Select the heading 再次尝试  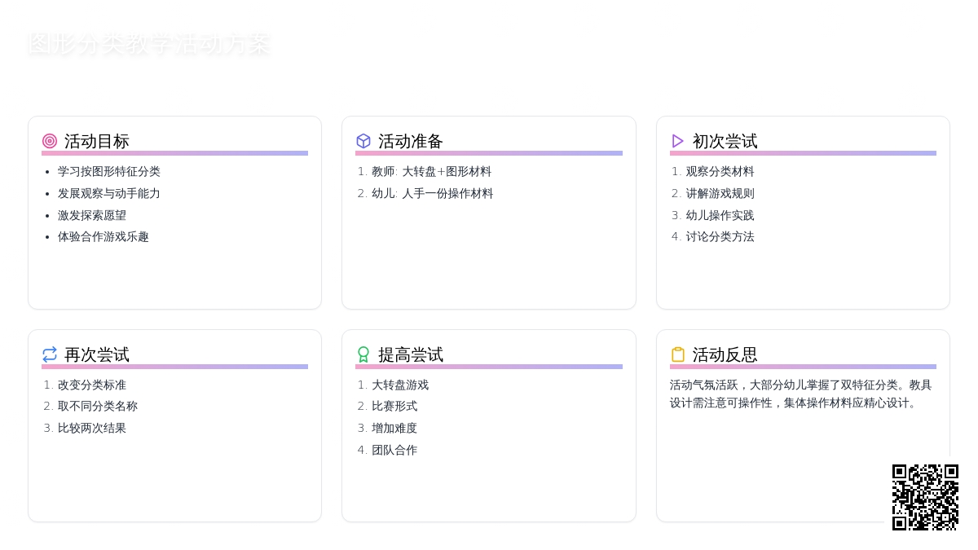tap(97, 354)
